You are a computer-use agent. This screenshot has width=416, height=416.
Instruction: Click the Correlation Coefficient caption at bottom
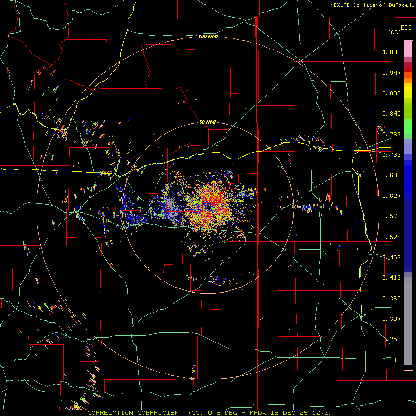click(209, 413)
